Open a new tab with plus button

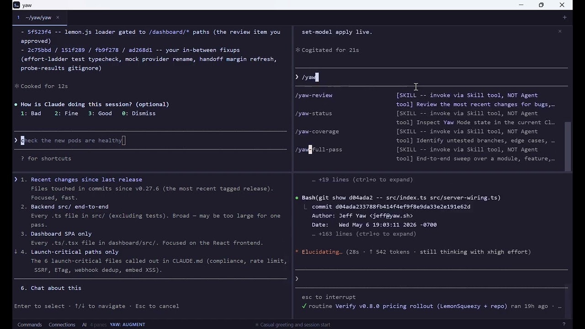pyautogui.click(x=564, y=17)
